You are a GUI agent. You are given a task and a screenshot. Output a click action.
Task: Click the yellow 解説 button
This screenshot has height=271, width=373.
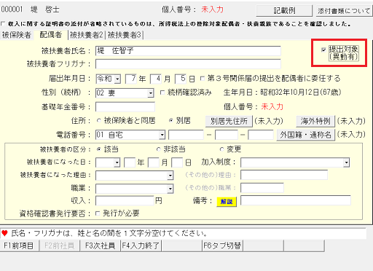point(227,202)
